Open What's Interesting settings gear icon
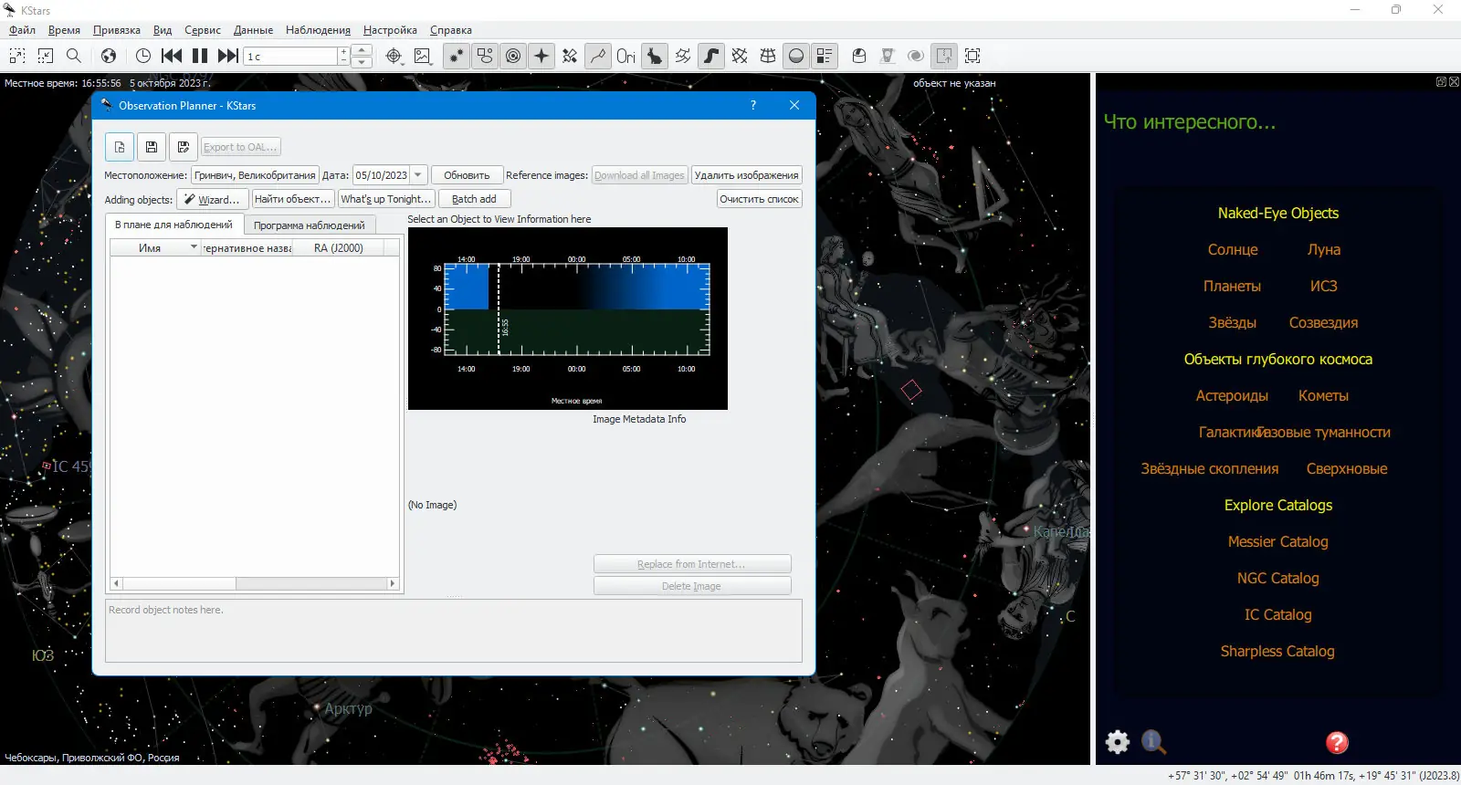Viewport: 1461px width, 785px height. (x=1118, y=742)
